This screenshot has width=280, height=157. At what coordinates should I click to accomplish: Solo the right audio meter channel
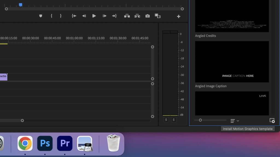pos(174,120)
